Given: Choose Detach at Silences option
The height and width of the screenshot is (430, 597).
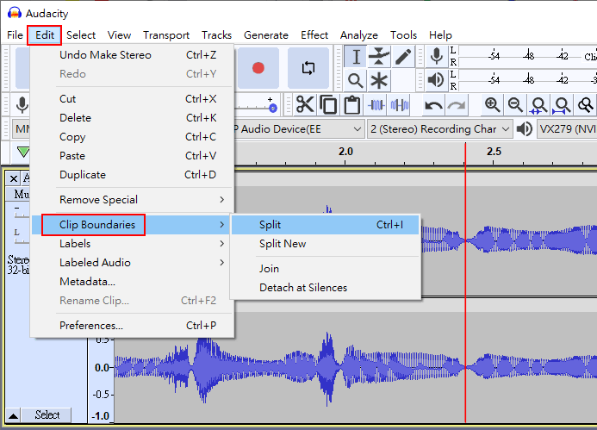Looking at the screenshot, I should tap(303, 288).
